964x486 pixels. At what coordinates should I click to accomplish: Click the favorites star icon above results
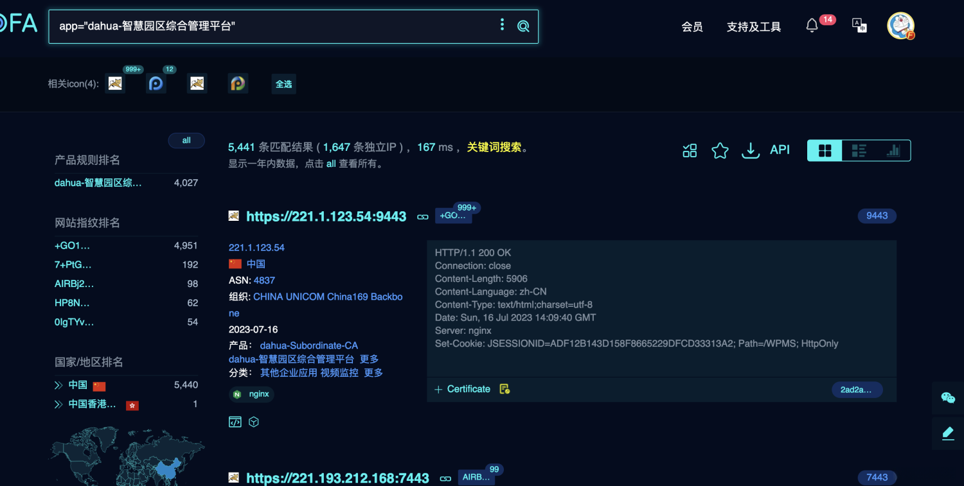click(720, 150)
